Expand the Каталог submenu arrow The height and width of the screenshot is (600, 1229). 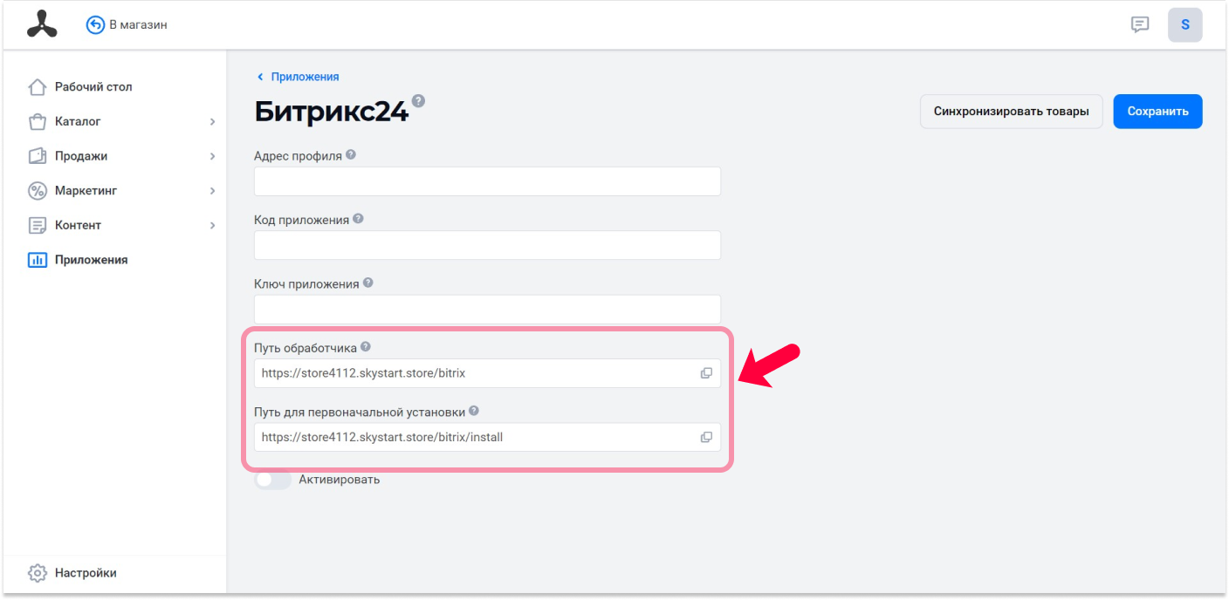click(x=212, y=122)
